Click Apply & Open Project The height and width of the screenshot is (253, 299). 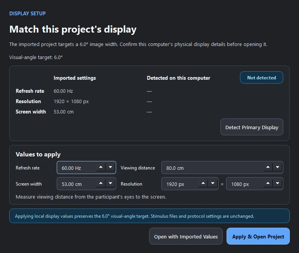click(x=258, y=236)
